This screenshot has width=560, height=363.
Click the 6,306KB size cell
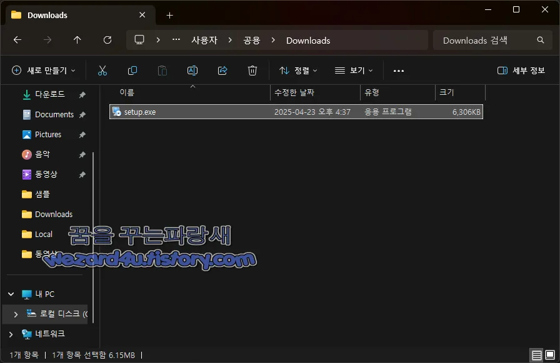(x=466, y=112)
